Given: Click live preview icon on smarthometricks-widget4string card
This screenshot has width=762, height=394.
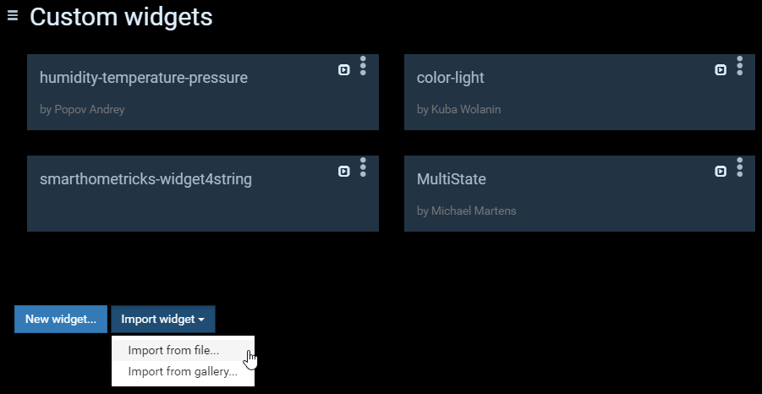Looking at the screenshot, I should click(344, 172).
